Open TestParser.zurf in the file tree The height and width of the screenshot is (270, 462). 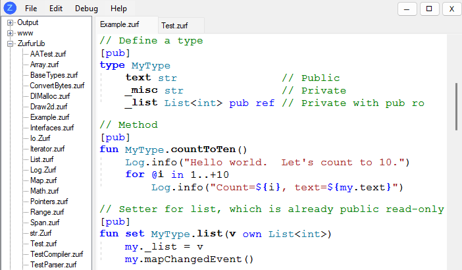click(x=53, y=265)
